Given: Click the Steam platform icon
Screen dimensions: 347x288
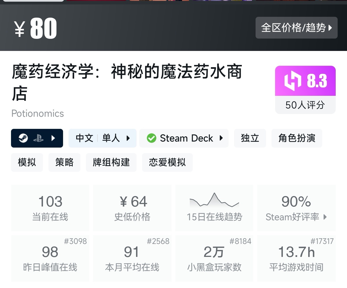Looking at the screenshot, I should click(23, 138).
